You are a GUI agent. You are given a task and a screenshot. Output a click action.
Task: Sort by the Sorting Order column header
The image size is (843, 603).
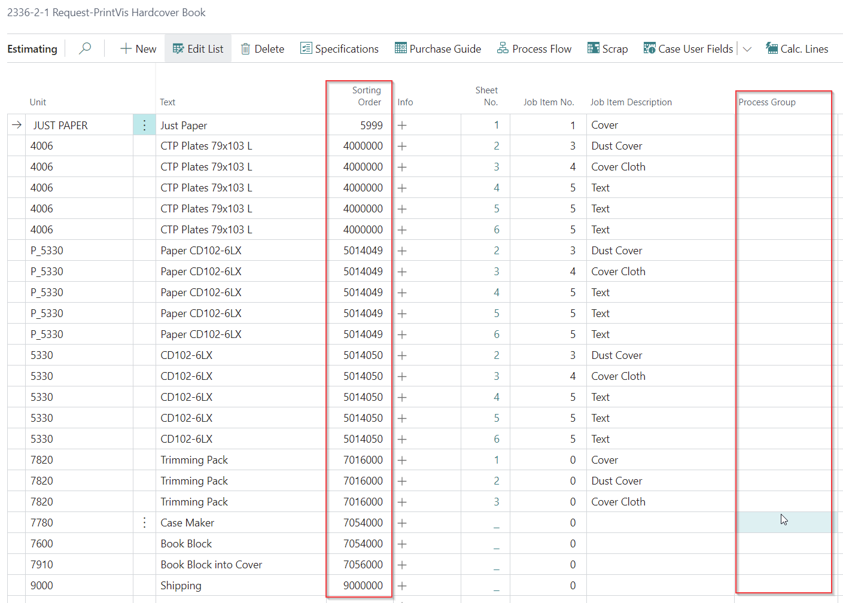coord(366,96)
